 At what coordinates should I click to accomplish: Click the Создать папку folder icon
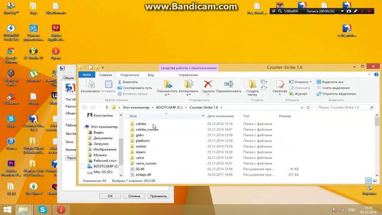(x=252, y=84)
